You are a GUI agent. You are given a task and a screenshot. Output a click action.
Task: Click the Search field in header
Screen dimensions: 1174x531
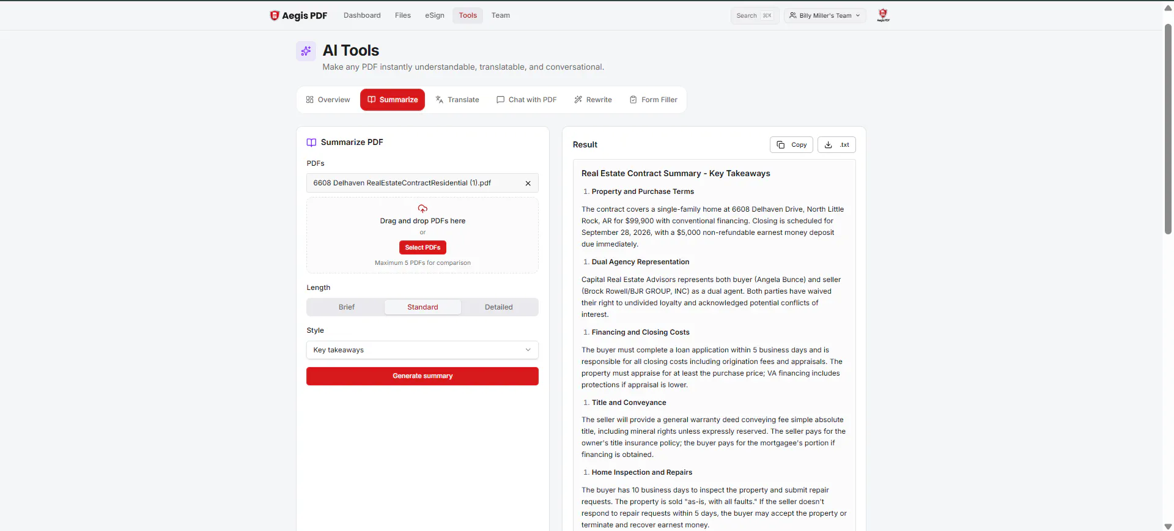[x=755, y=15]
